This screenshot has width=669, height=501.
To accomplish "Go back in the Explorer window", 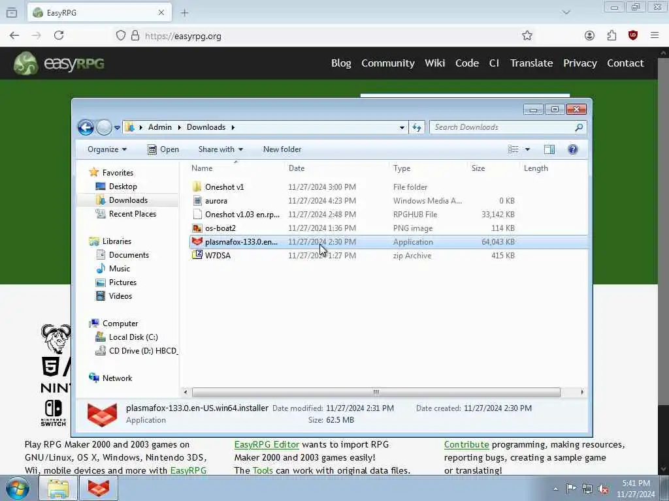I will [x=86, y=127].
